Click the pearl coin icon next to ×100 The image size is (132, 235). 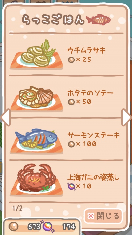71,144
